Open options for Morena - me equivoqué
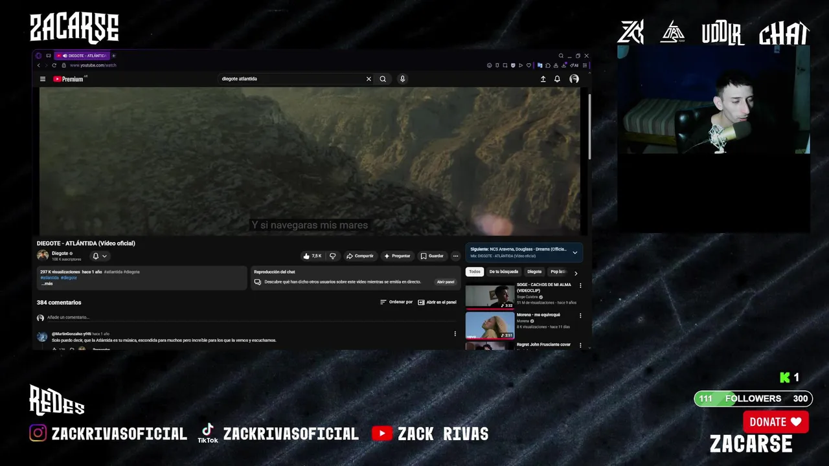 tap(580, 316)
